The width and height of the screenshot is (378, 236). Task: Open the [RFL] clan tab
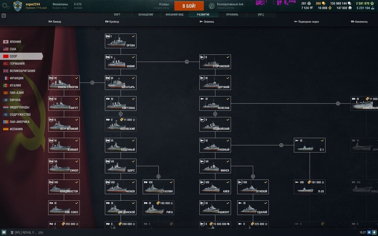[x=261, y=15]
